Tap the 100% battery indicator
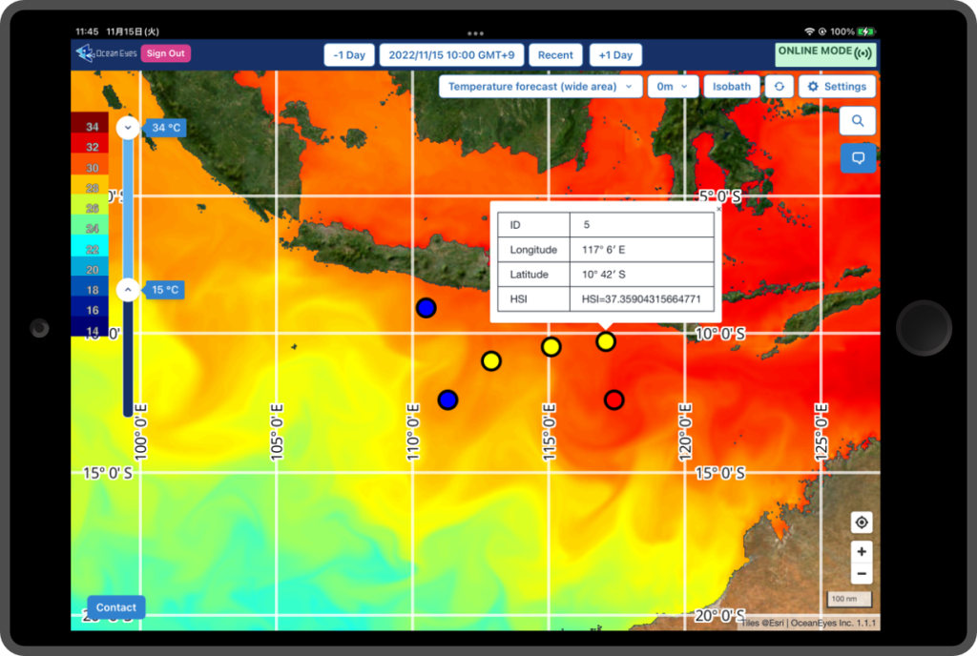Viewport: 977px width, 656px height. click(853, 31)
